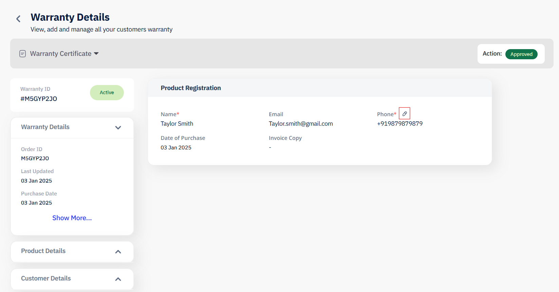Click the pencil edit icon beside Phone
The width and height of the screenshot is (559, 292).
(405, 113)
